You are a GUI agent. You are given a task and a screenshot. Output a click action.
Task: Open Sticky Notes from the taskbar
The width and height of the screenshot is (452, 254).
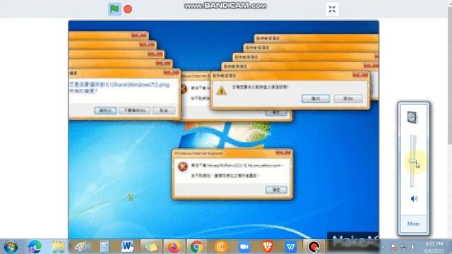151,247
